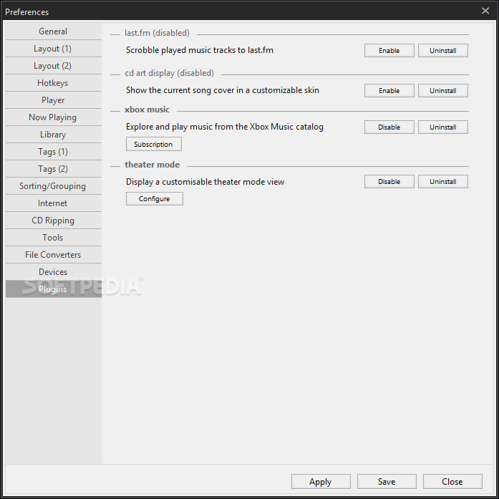Disable the xbox music plugin
The image size is (499, 499).
point(389,127)
